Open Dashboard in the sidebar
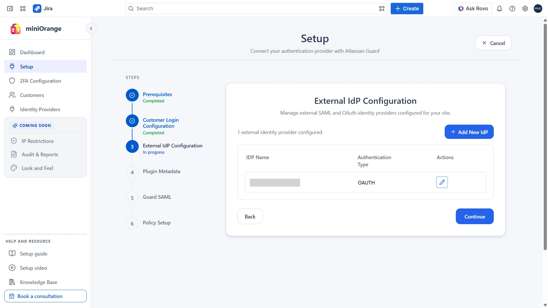 click(45, 52)
